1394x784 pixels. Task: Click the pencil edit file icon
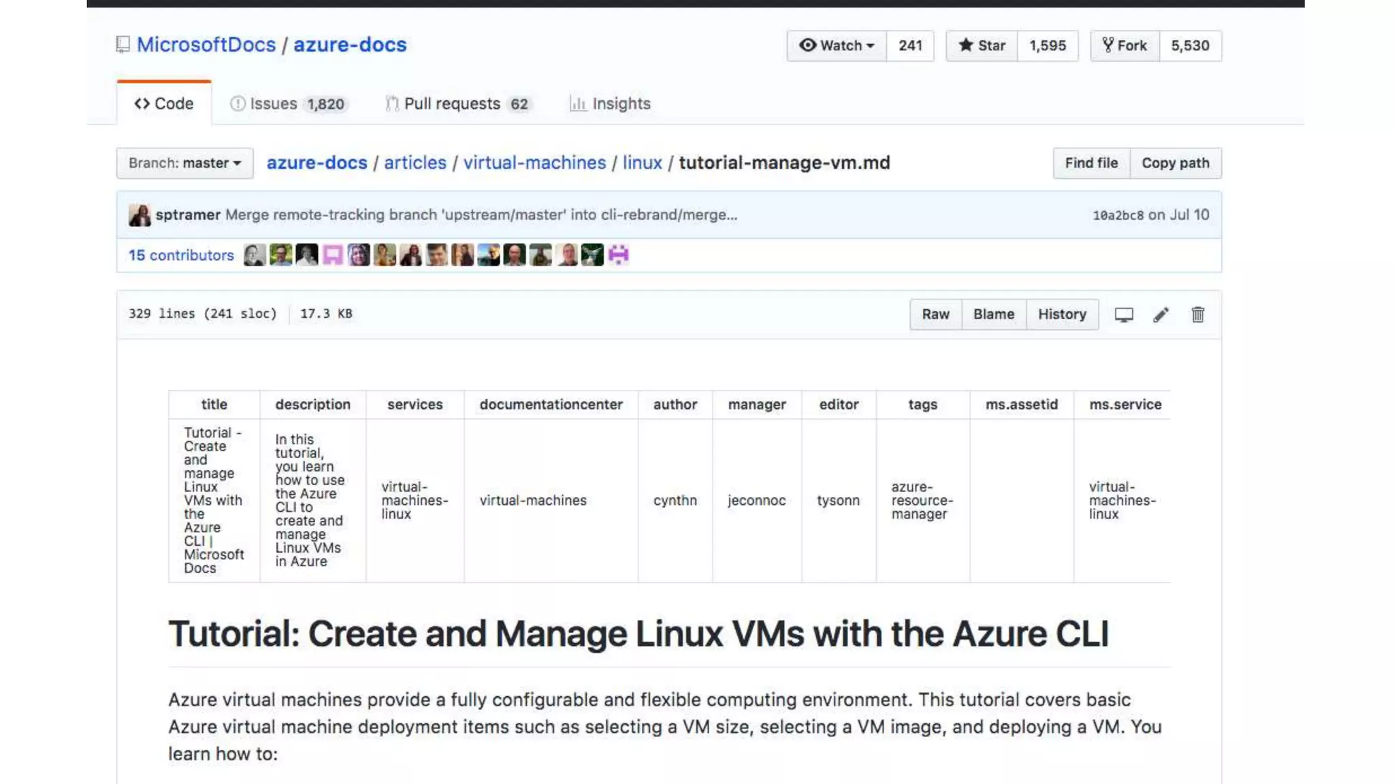click(1161, 314)
